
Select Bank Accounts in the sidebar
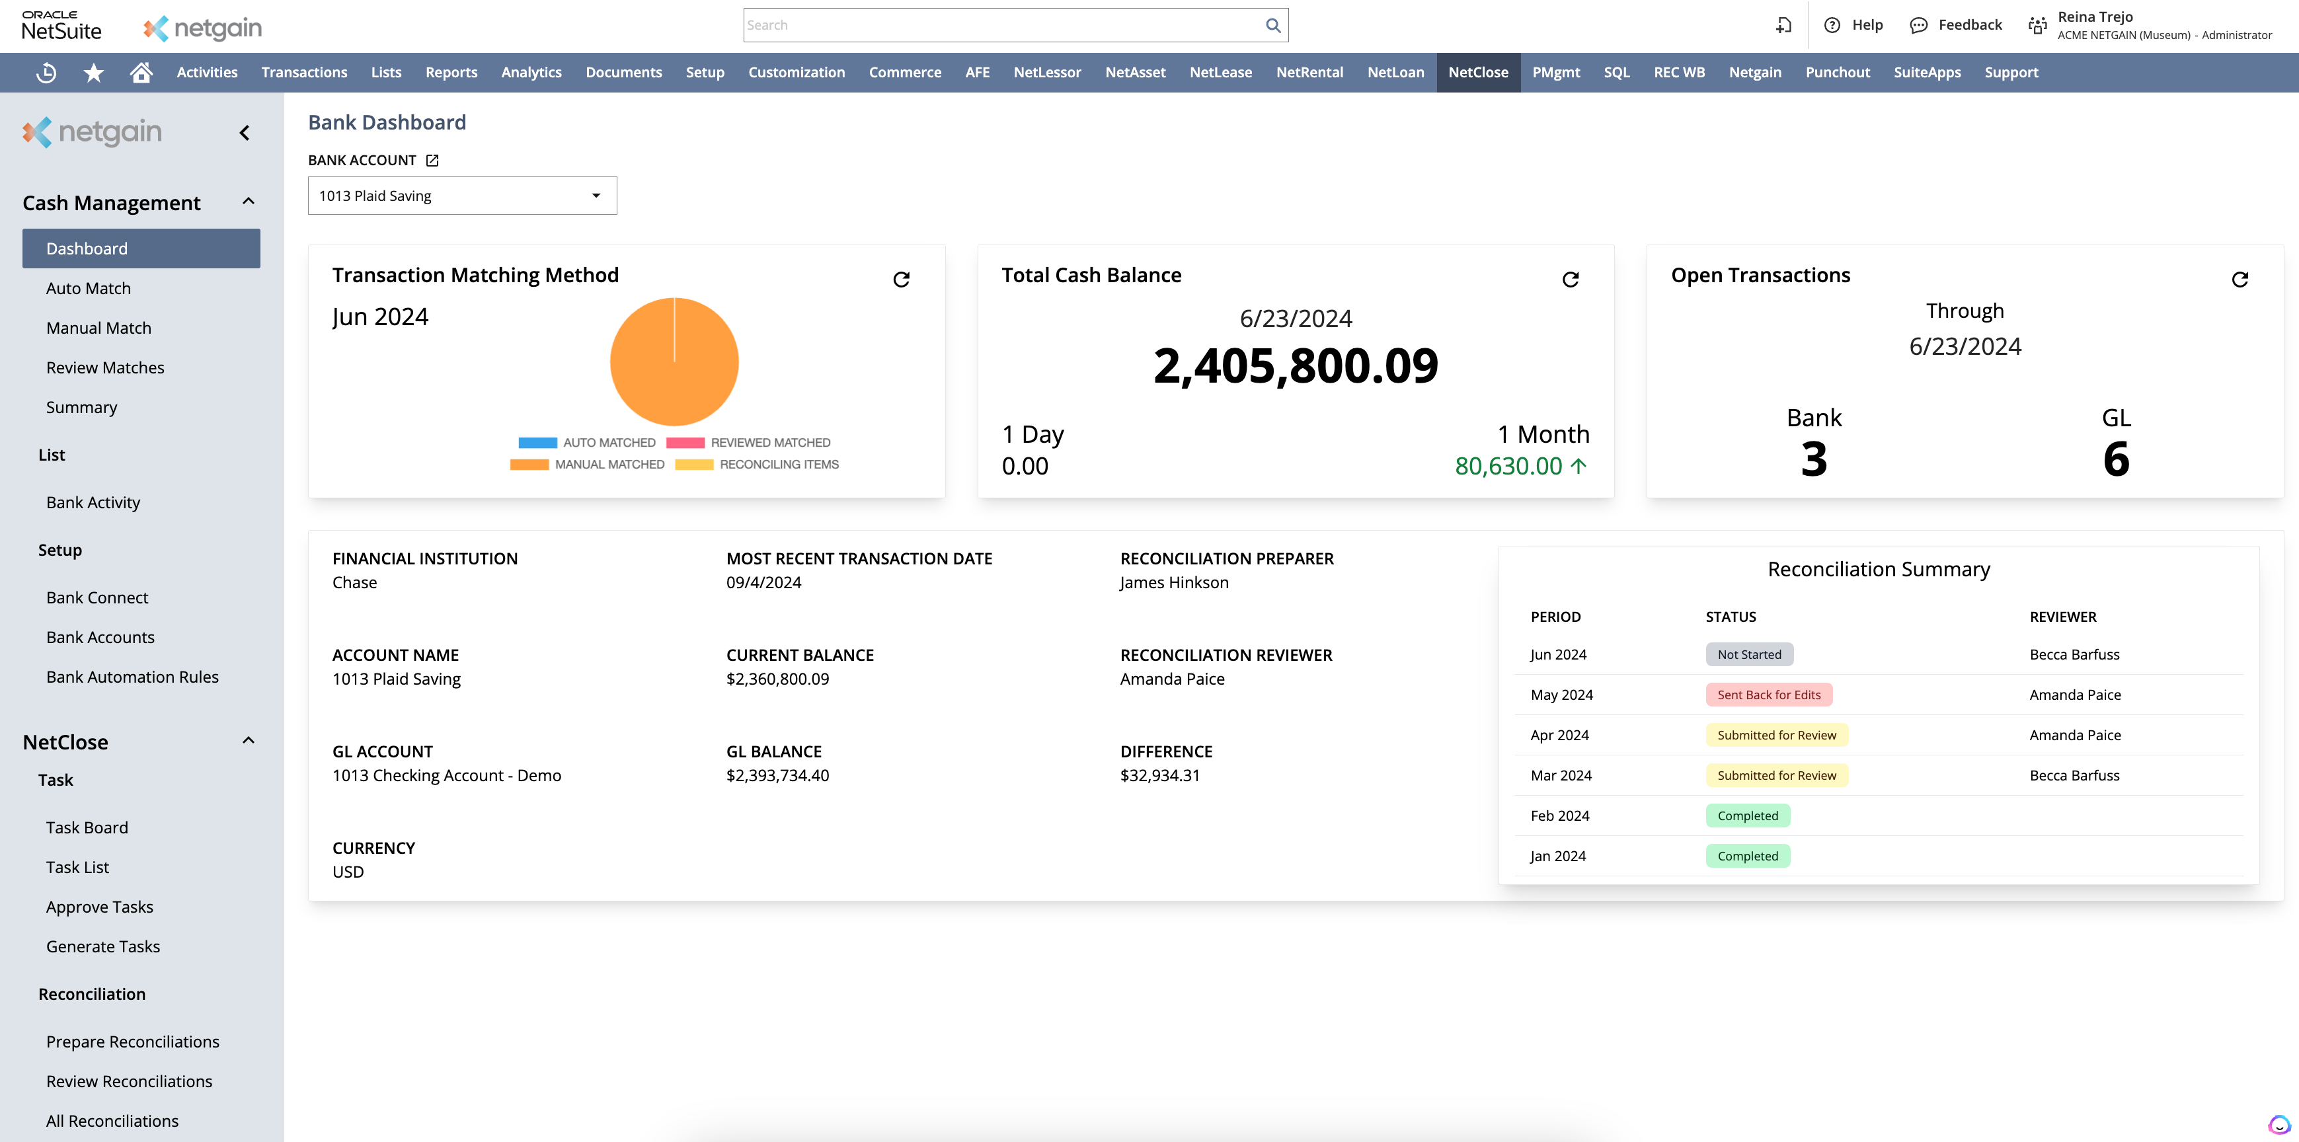(x=100, y=637)
